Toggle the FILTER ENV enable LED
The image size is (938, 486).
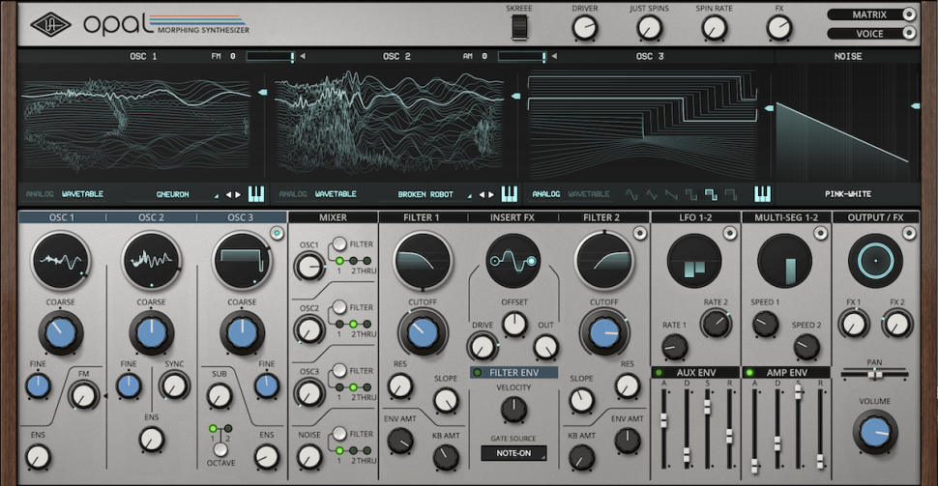point(478,372)
